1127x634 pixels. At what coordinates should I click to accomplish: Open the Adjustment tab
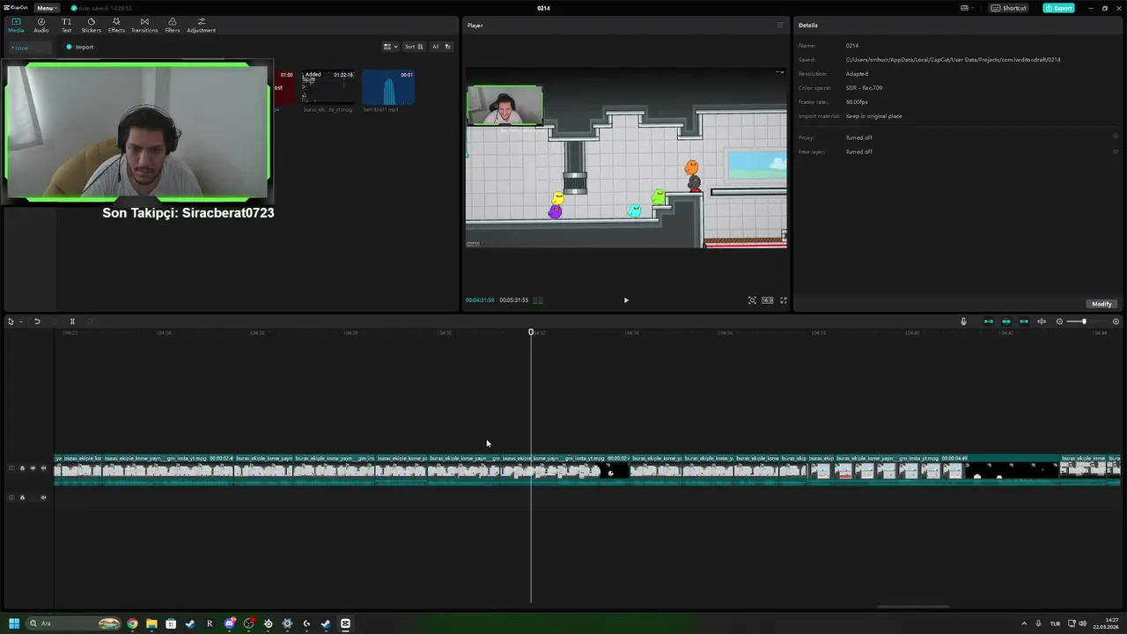click(201, 25)
